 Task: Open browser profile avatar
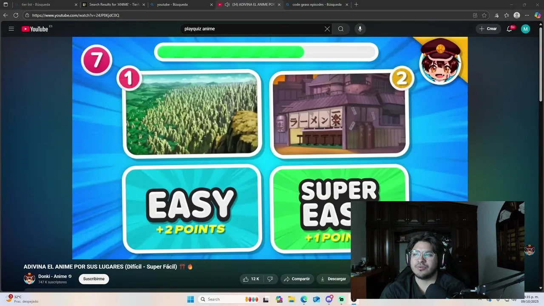pyautogui.click(x=517, y=15)
